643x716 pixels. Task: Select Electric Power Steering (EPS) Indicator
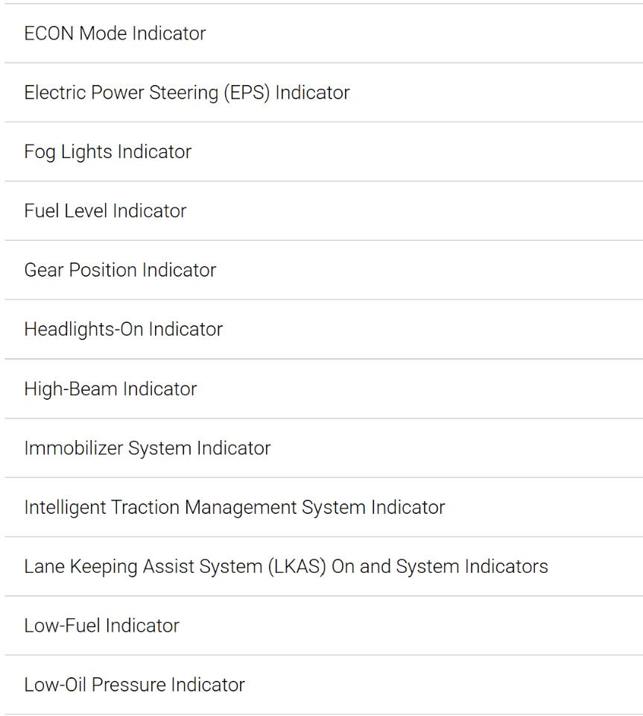(324, 92)
